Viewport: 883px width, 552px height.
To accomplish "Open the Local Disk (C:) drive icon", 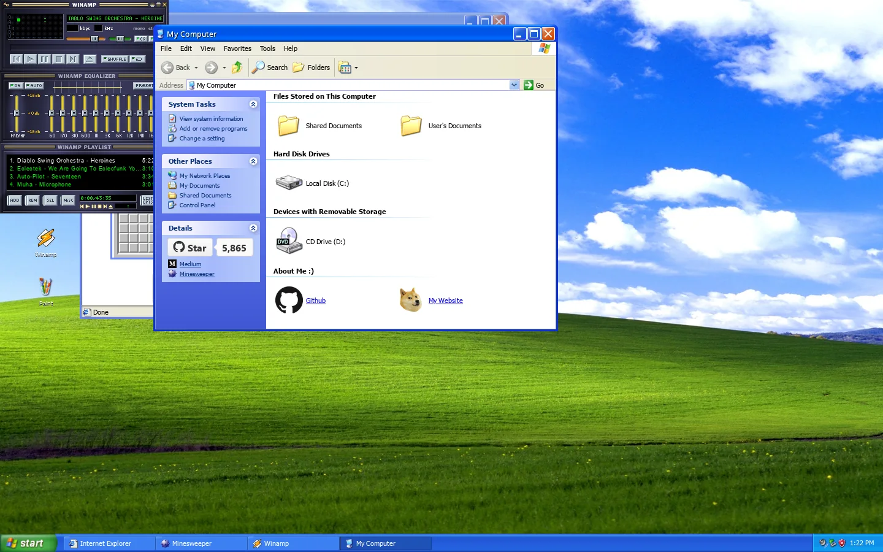I will point(289,183).
